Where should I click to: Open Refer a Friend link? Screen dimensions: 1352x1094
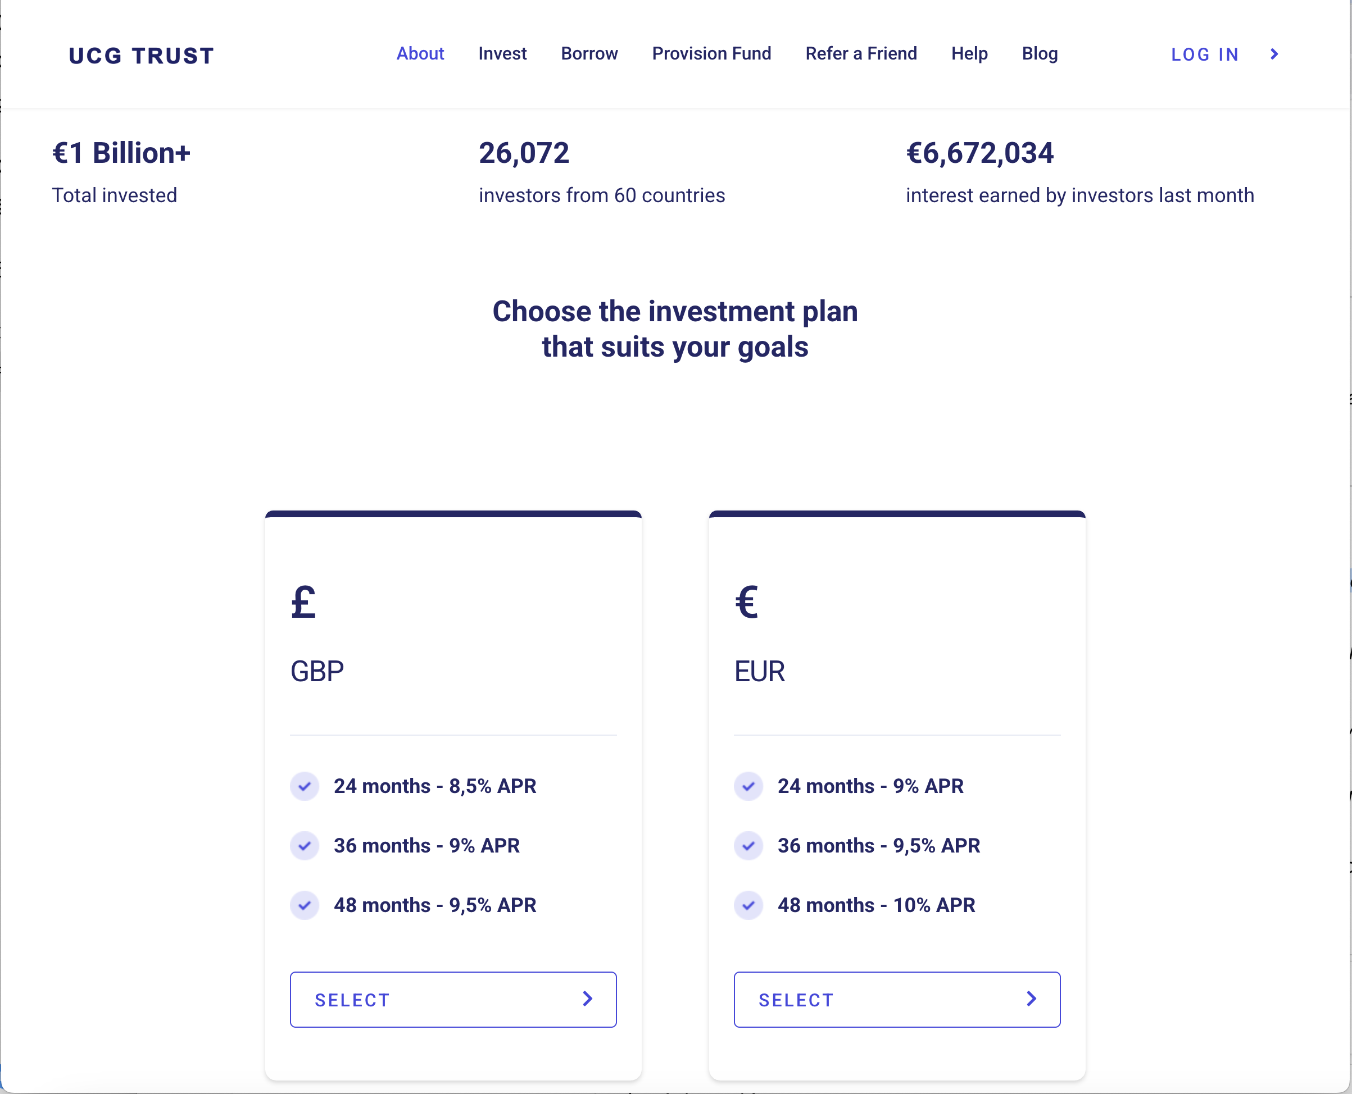861,53
